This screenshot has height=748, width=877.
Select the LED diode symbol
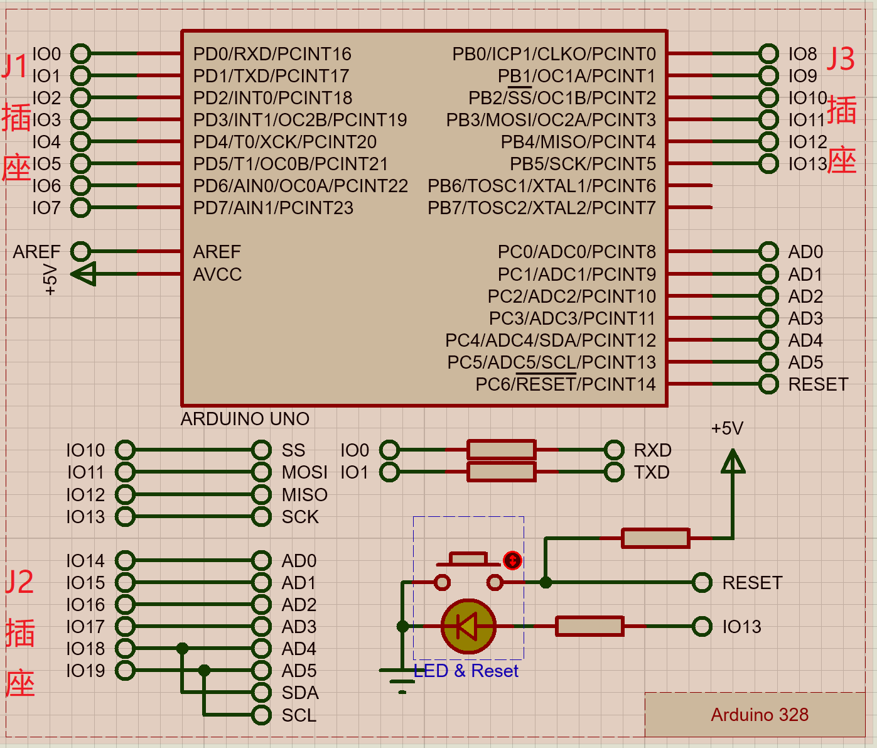click(x=468, y=626)
